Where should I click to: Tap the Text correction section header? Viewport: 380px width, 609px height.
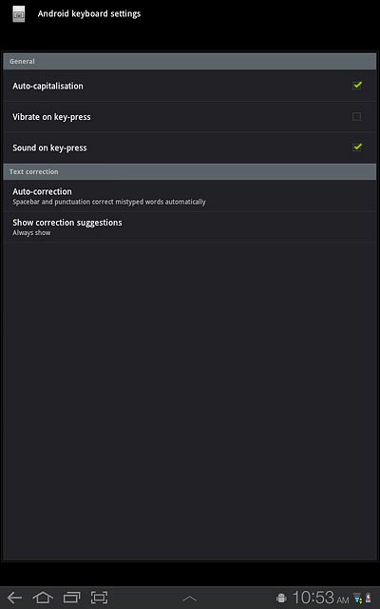tap(190, 171)
